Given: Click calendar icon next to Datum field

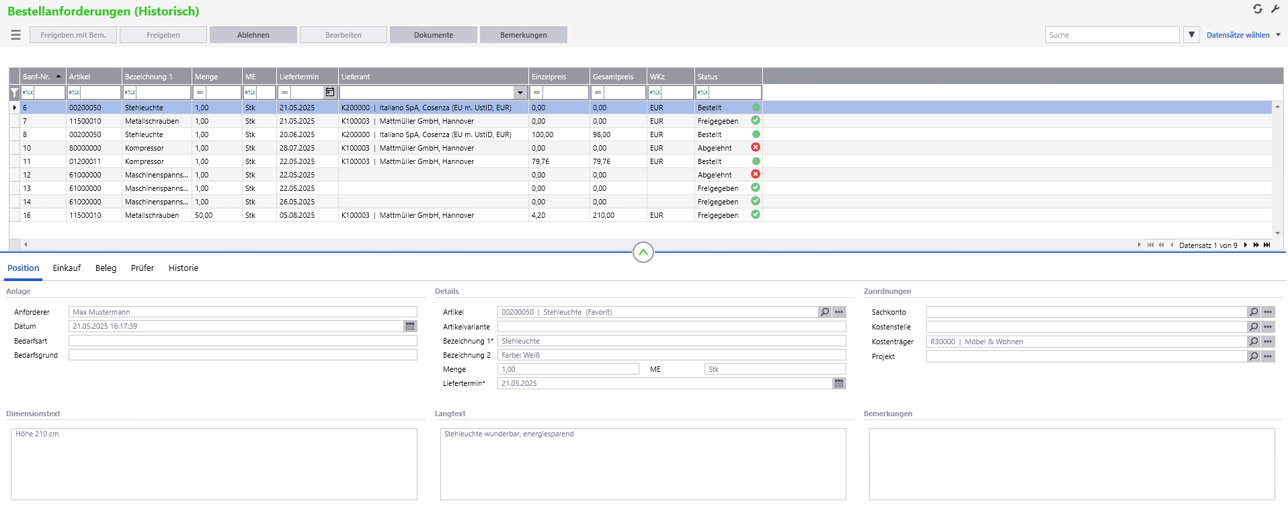Looking at the screenshot, I should [x=409, y=326].
